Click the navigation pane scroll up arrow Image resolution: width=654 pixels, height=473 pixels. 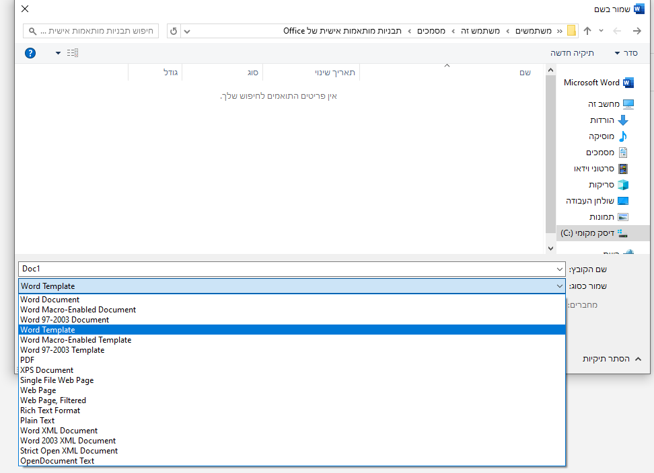click(x=550, y=70)
